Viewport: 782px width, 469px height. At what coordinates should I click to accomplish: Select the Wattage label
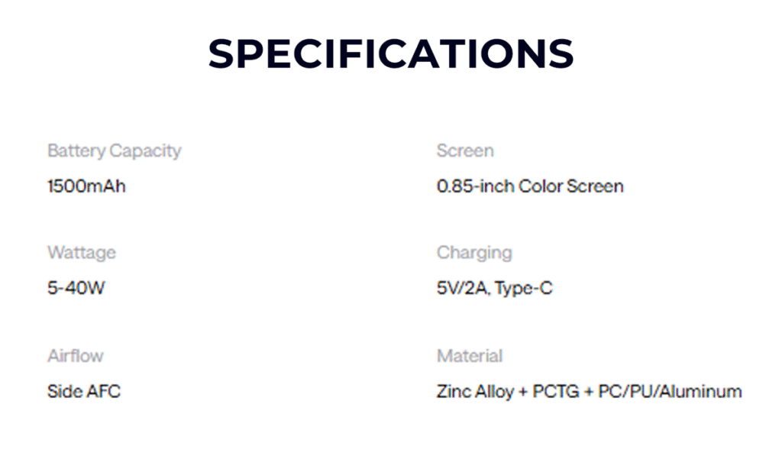click(x=81, y=253)
